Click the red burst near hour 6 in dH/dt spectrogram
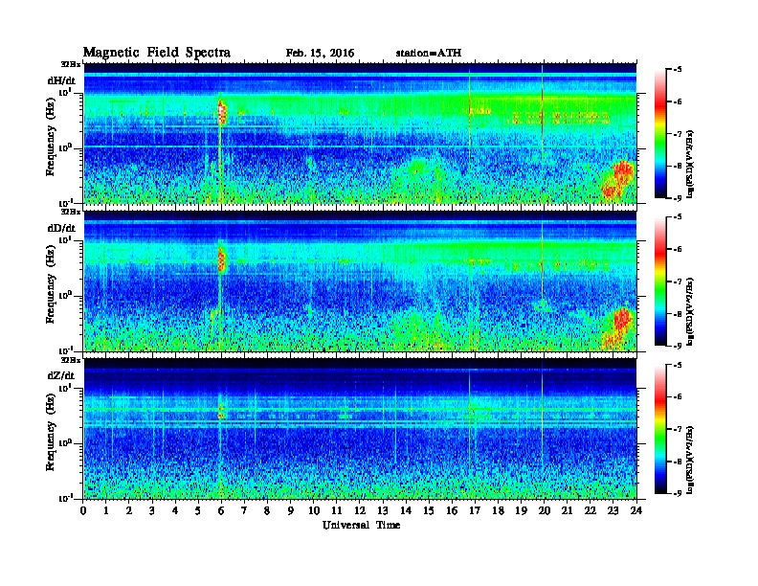The image size is (758, 586). pyautogui.click(x=221, y=112)
